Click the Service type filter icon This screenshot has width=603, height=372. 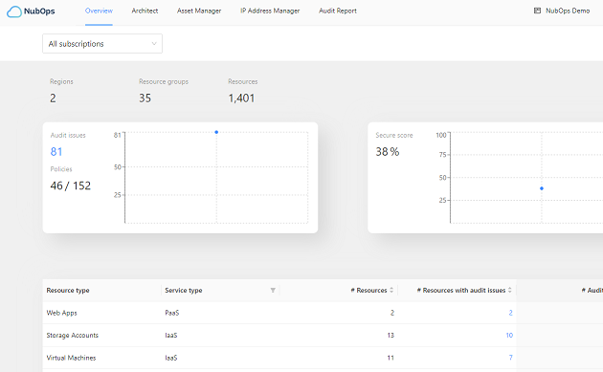[273, 290]
